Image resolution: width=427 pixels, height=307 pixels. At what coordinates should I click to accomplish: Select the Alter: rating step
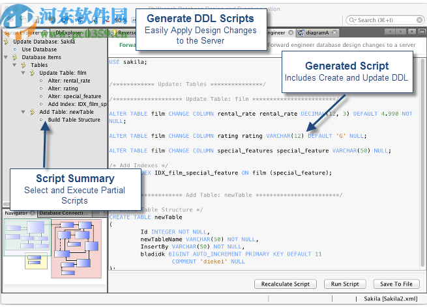pyautogui.click(x=63, y=88)
